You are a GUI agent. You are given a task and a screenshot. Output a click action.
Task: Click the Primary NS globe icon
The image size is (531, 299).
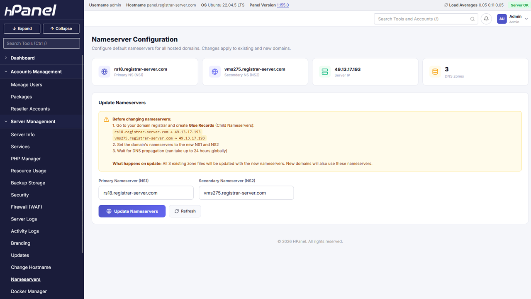click(105, 72)
